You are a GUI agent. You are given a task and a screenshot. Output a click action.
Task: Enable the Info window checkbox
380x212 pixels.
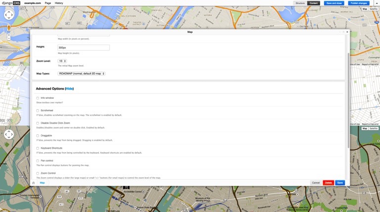coord(38,98)
